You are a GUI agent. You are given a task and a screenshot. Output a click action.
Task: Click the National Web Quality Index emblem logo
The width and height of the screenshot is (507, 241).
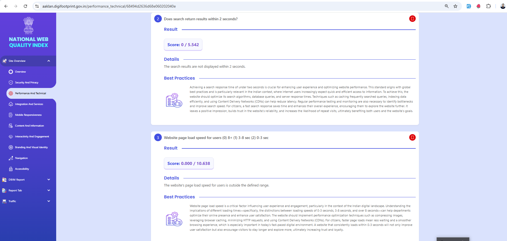pyautogui.click(x=28, y=26)
